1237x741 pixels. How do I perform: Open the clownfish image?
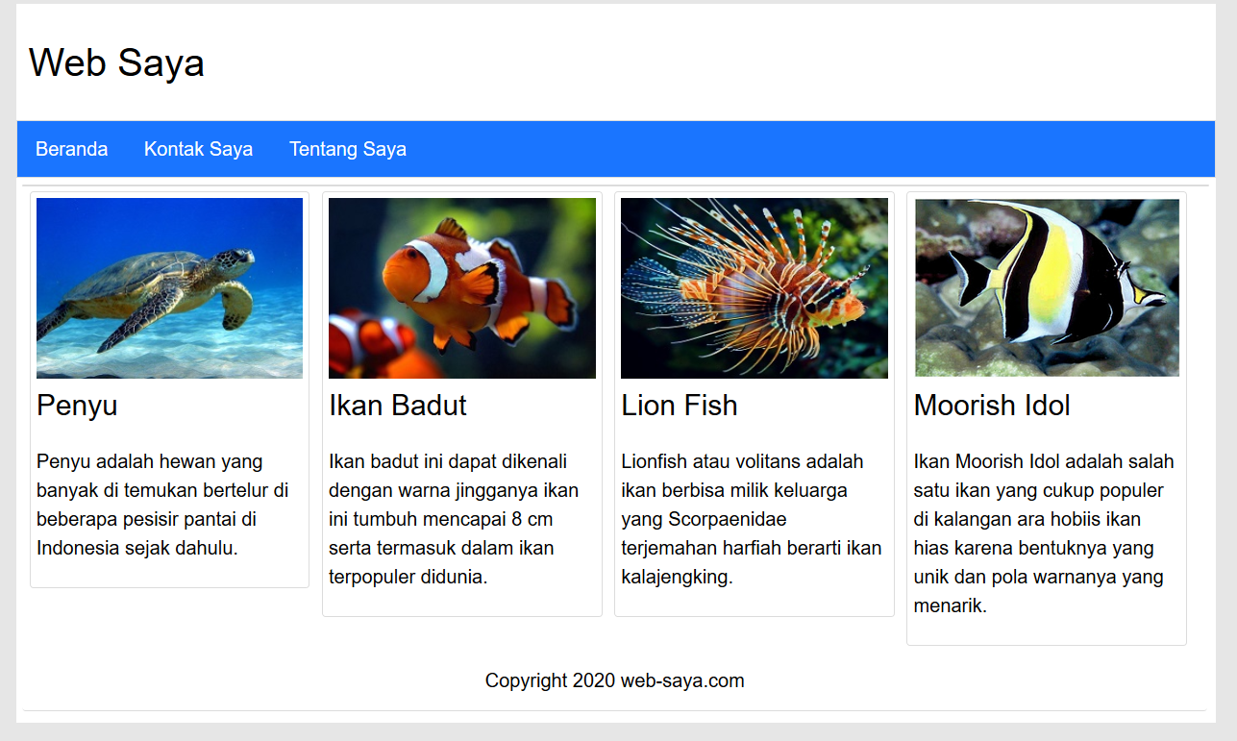(461, 287)
